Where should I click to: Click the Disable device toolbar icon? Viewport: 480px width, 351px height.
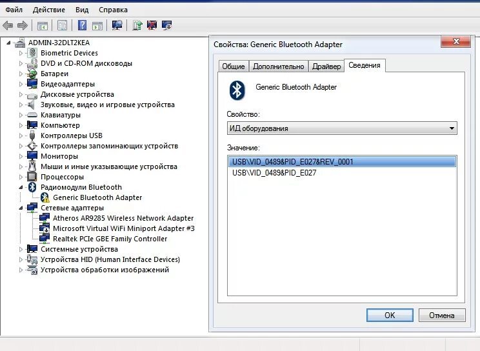(167, 25)
